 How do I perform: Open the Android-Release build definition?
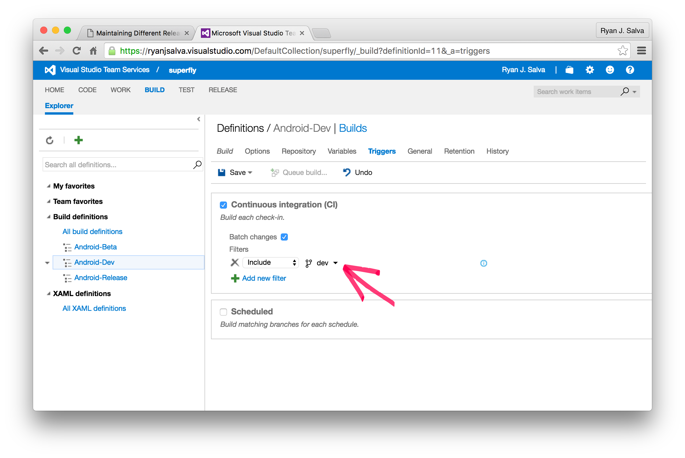100,277
